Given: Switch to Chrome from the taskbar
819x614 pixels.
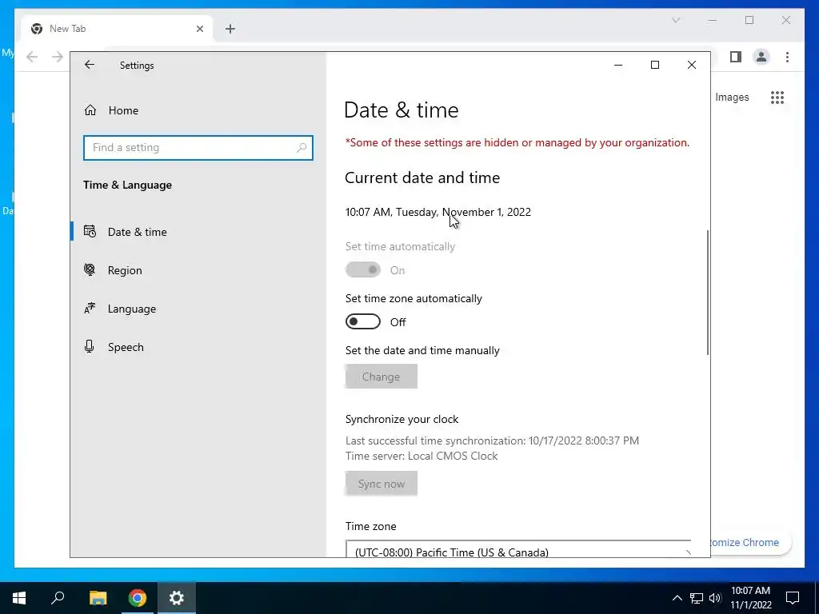Looking at the screenshot, I should [138, 598].
